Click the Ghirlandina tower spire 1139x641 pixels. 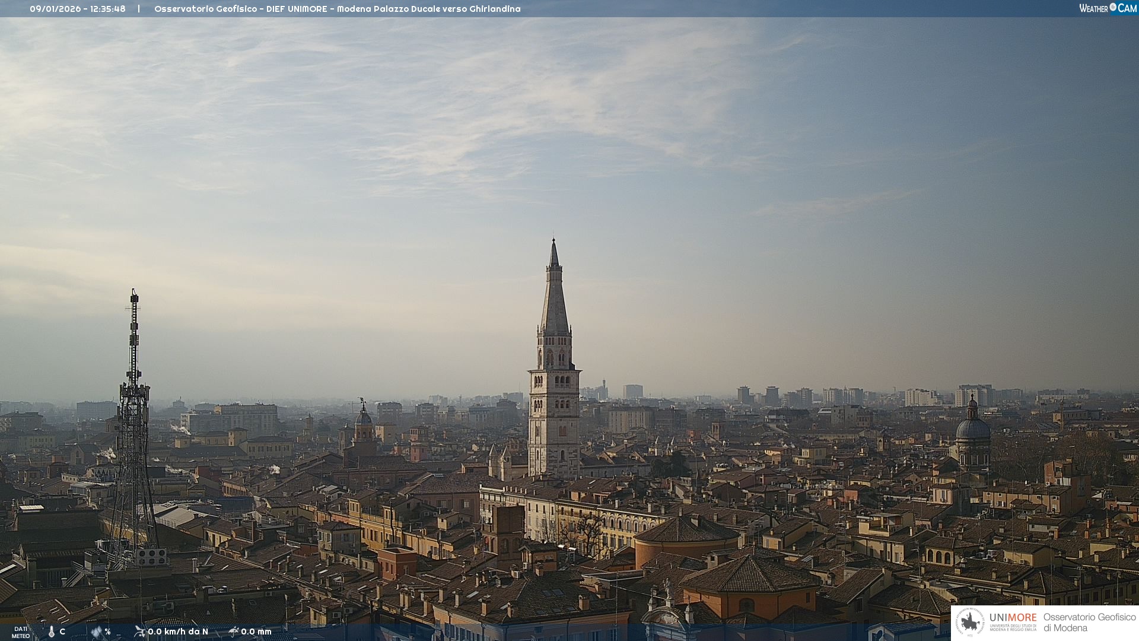pos(554,291)
